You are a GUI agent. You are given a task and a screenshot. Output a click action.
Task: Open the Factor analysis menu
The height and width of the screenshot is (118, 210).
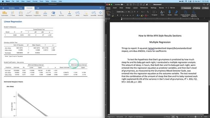point(45,13)
